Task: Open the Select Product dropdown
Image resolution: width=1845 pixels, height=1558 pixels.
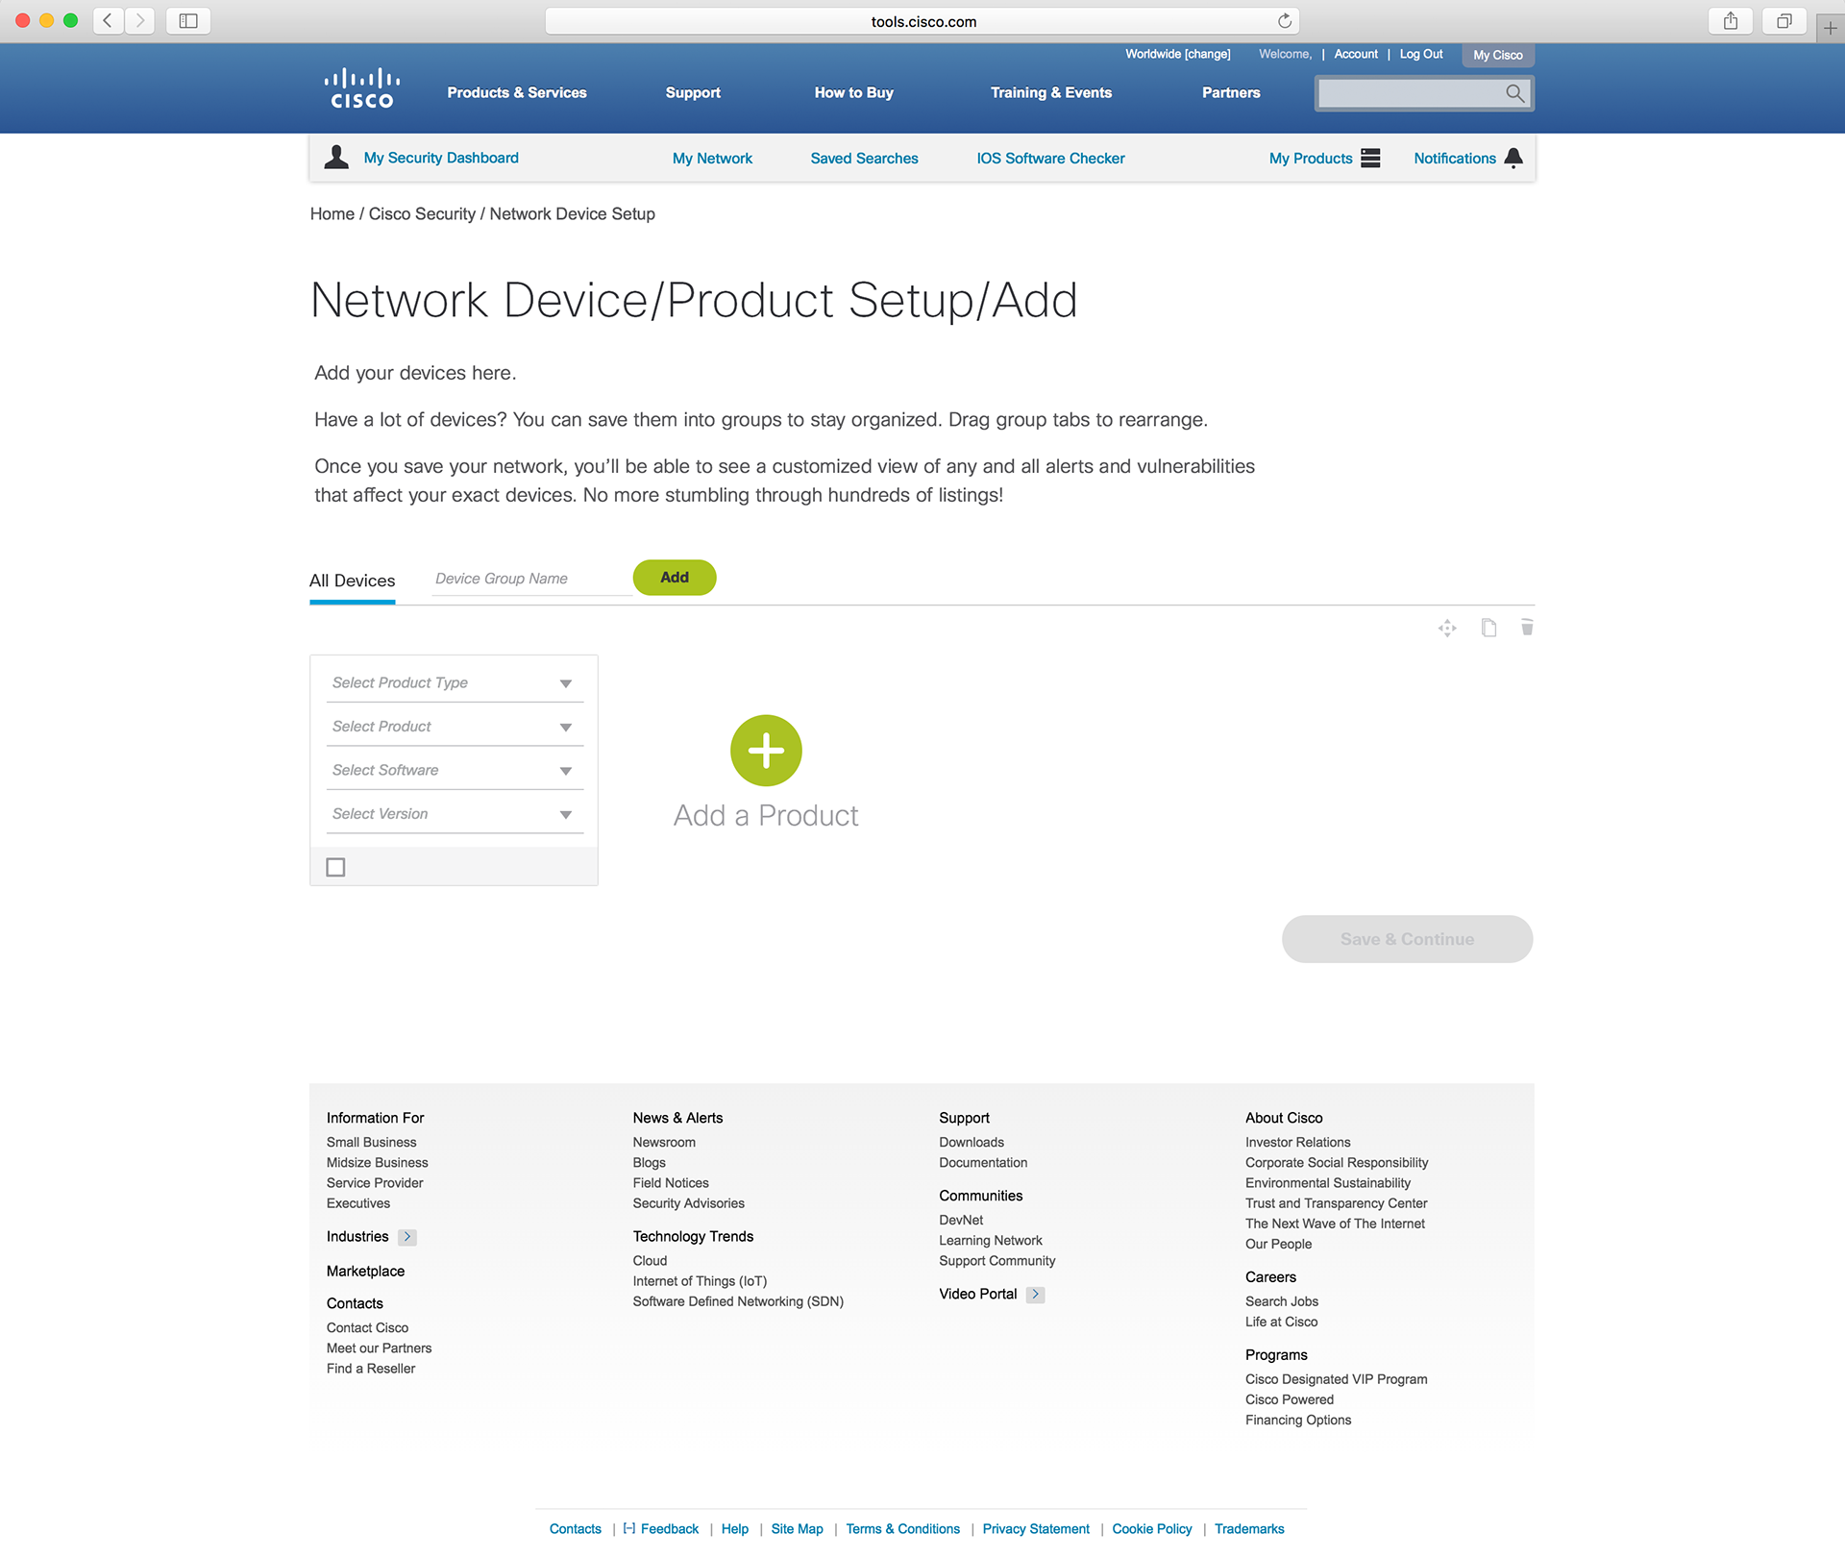Action: (455, 727)
